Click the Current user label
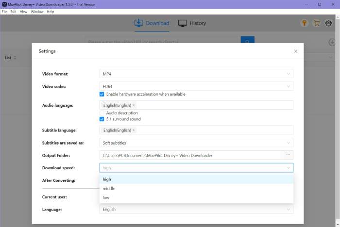This screenshot has width=340, height=227. click(x=54, y=197)
